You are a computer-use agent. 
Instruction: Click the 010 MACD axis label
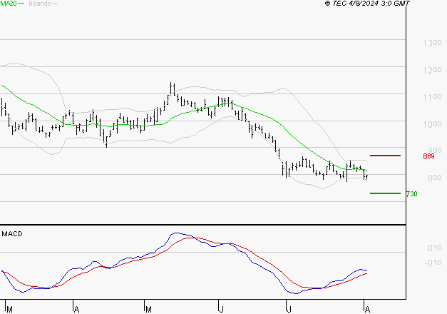point(434,248)
